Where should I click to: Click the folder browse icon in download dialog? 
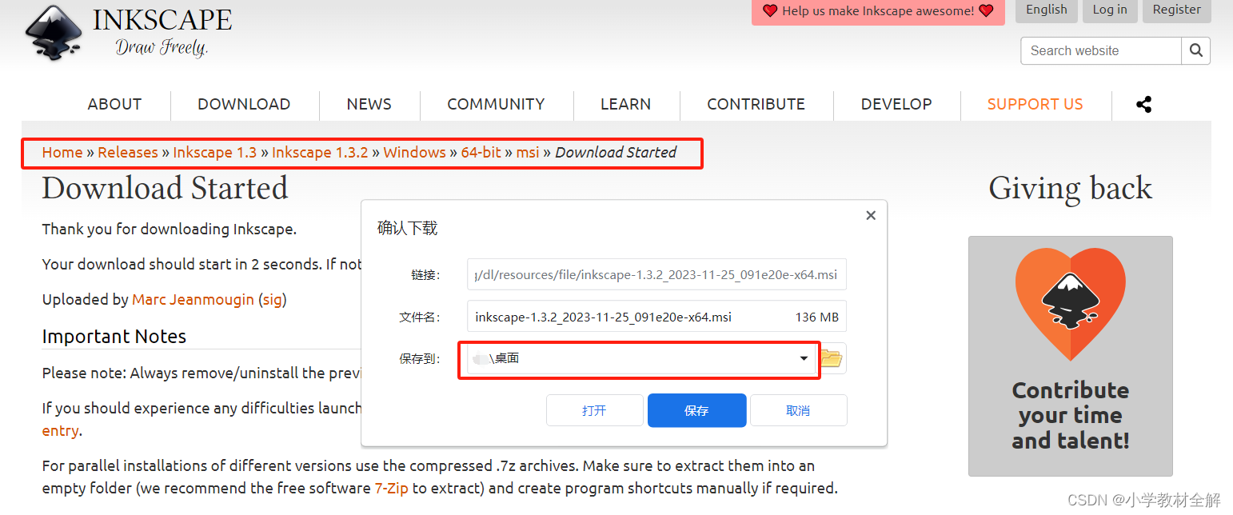tap(831, 358)
